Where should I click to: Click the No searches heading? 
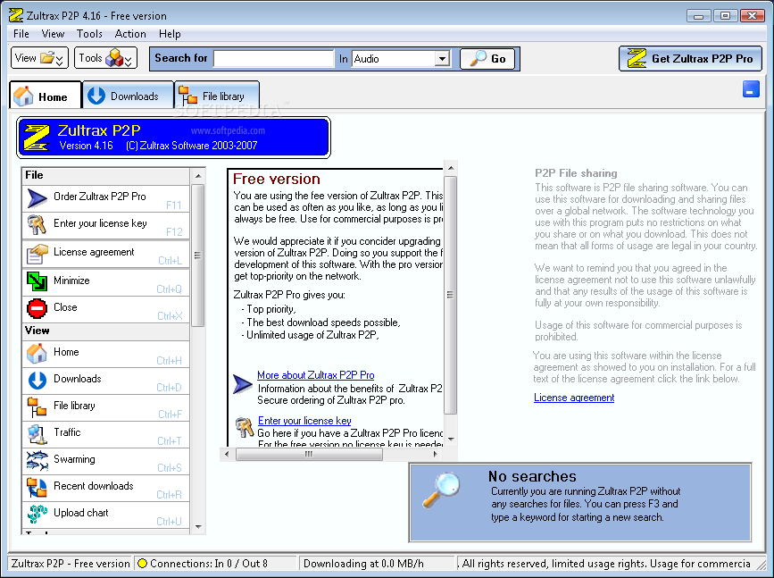tap(532, 476)
